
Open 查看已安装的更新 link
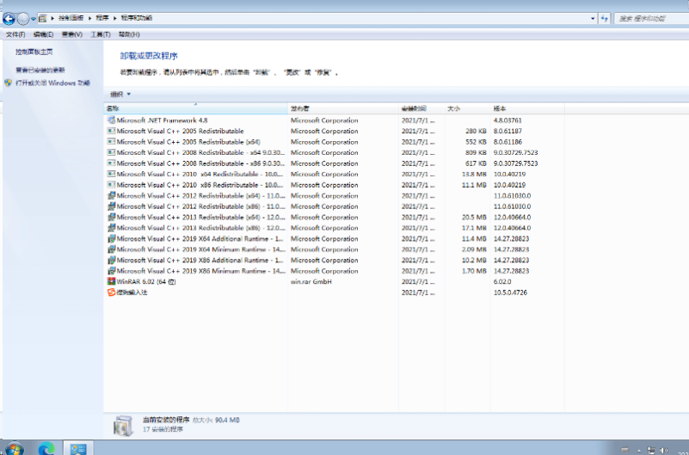point(40,70)
